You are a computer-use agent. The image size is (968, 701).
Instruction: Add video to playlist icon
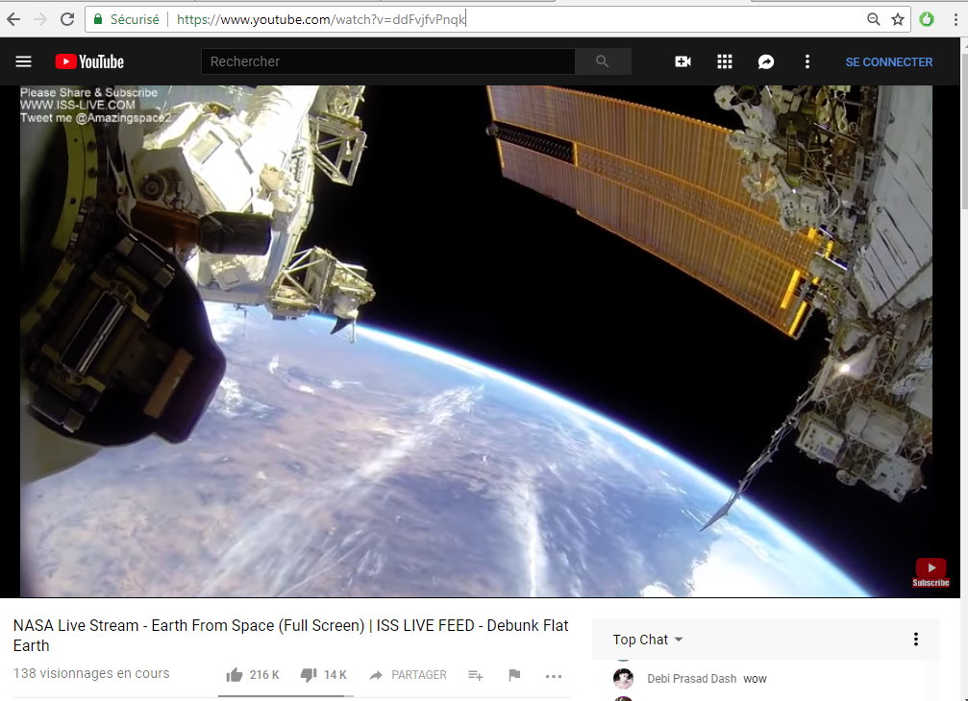pyautogui.click(x=476, y=676)
